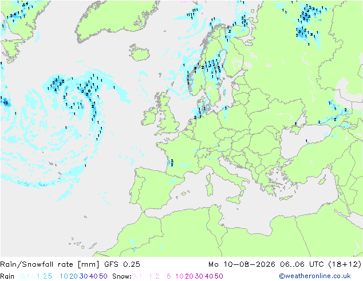363x281 pixels.
Task: Pick the Snow 50 legend value
Action: [219, 276]
